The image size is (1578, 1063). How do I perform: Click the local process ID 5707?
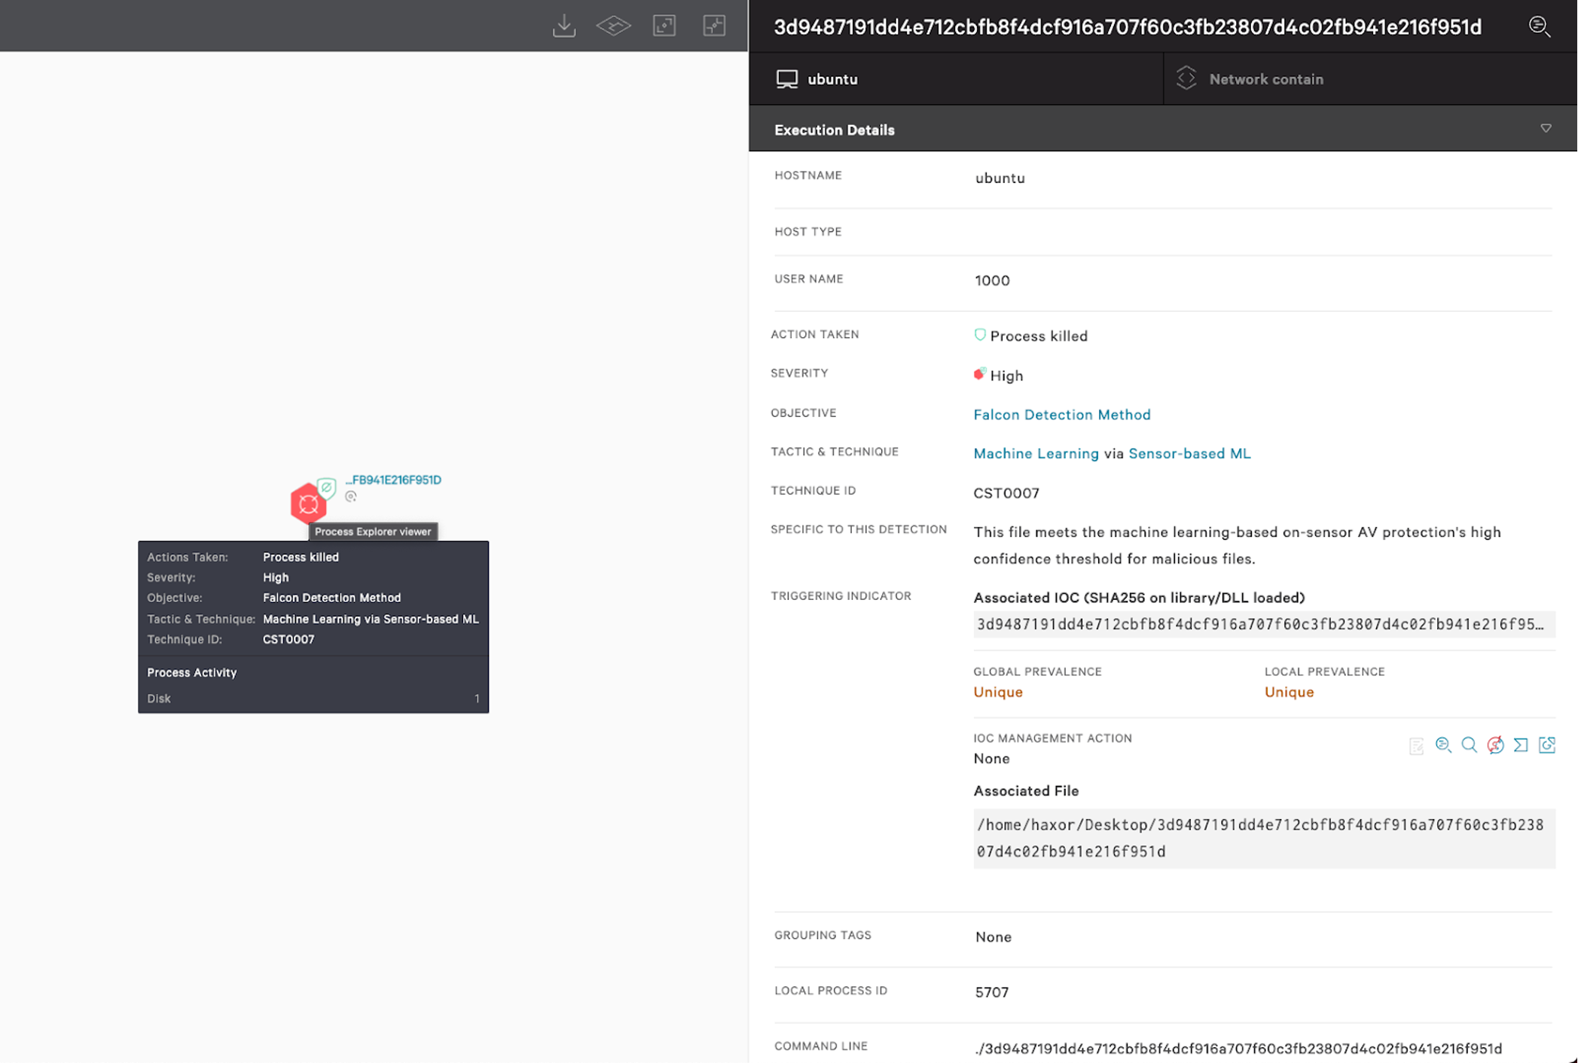pyautogui.click(x=991, y=992)
